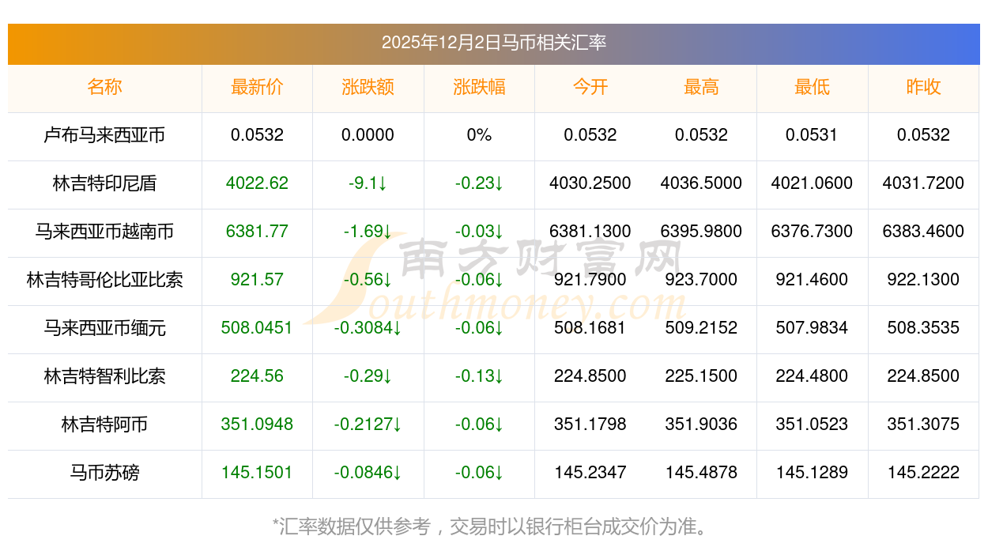Click high value 4036.5000
Screen dimensions: 988x551
pyautogui.click(x=701, y=183)
